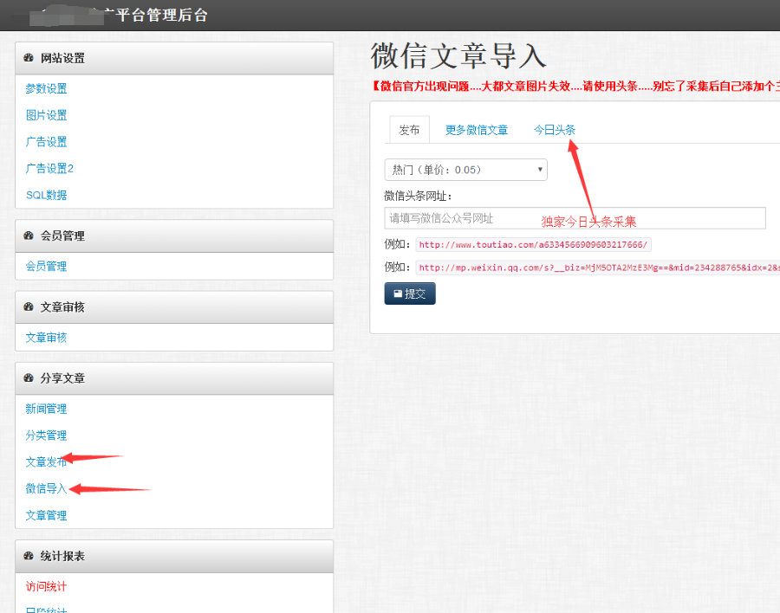Click the 网站设置 section header icon

[x=26, y=58]
